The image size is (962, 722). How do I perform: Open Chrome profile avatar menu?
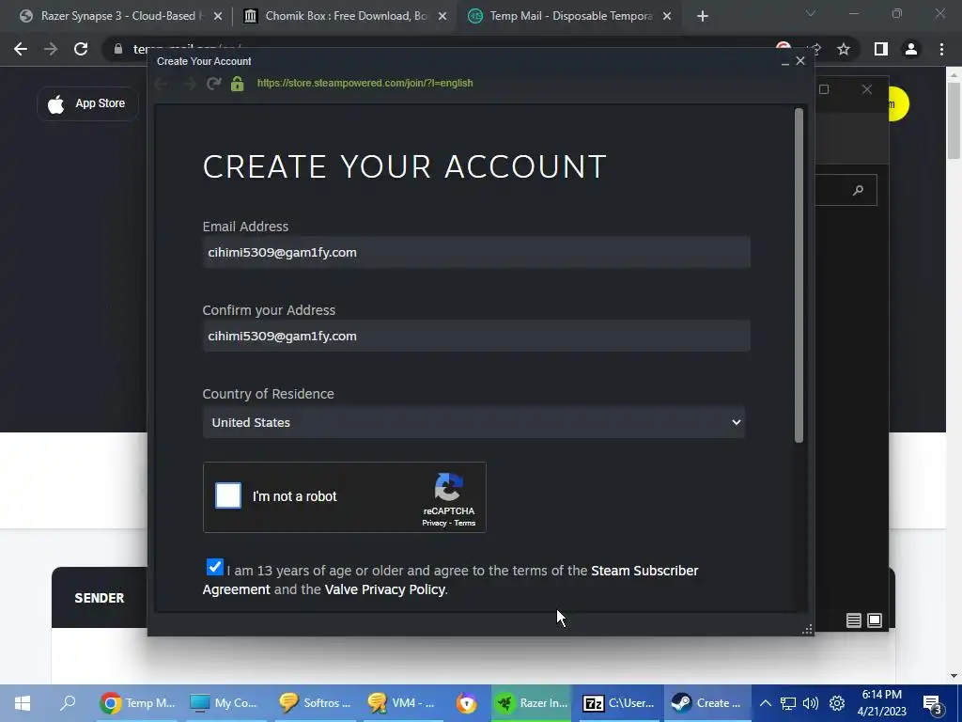(x=911, y=49)
